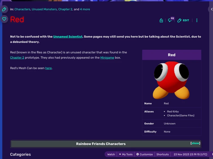
Task: Open the Characters category link
Action: click(22, 9)
